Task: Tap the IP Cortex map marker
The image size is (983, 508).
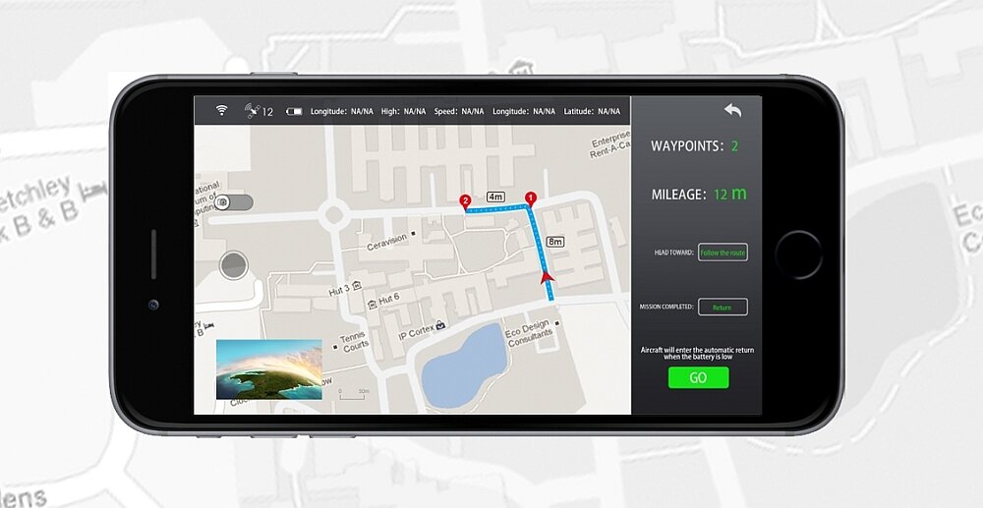Action: tap(440, 325)
